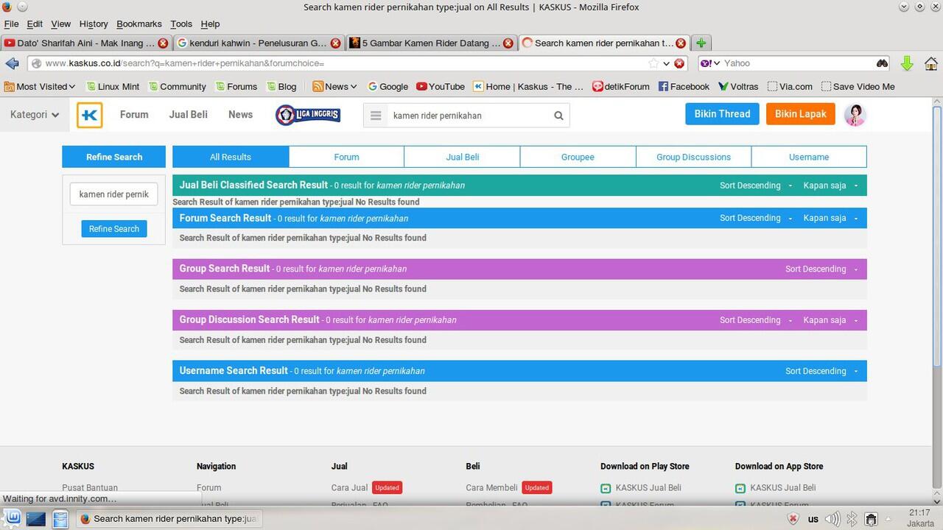Open the Facebook bookmark
The image size is (943, 530).
(684, 86)
